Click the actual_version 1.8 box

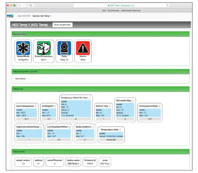coord(23,162)
